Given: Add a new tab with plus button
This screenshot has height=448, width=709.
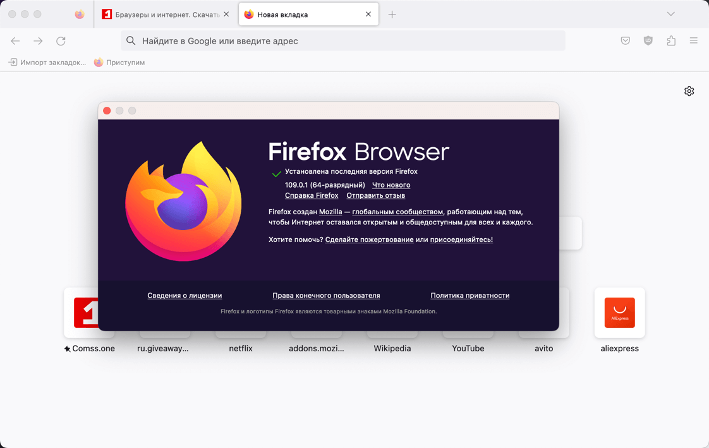Looking at the screenshot, I should (392, 15).
